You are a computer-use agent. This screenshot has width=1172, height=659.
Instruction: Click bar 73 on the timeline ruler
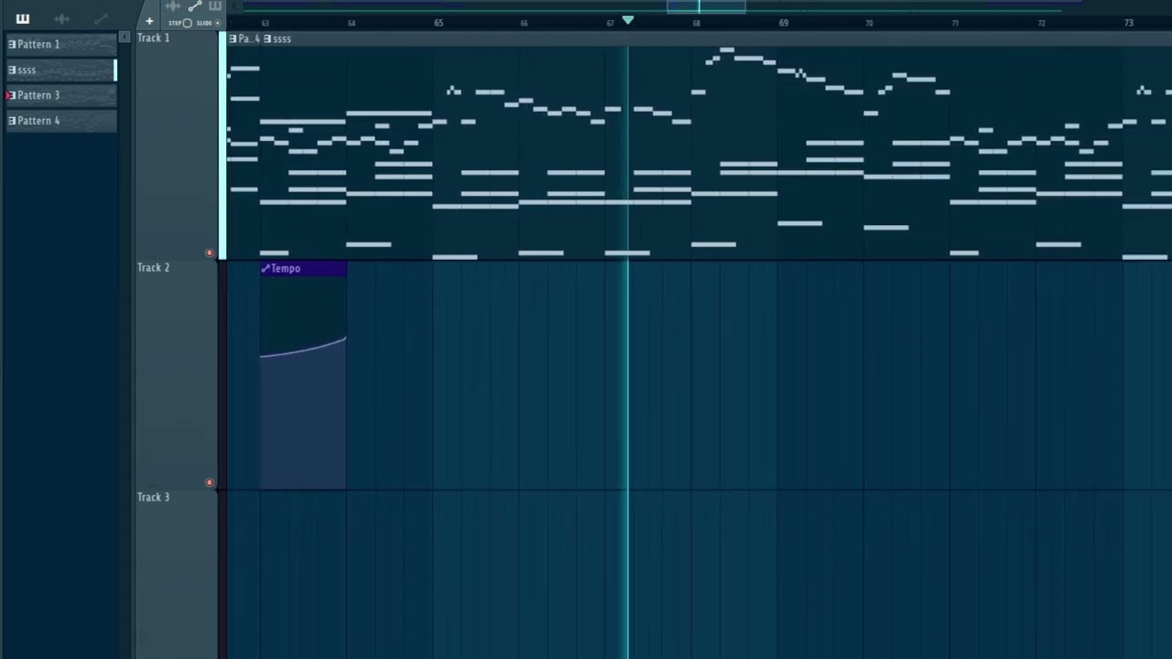pyautogui.click(x=1128, y=23)
